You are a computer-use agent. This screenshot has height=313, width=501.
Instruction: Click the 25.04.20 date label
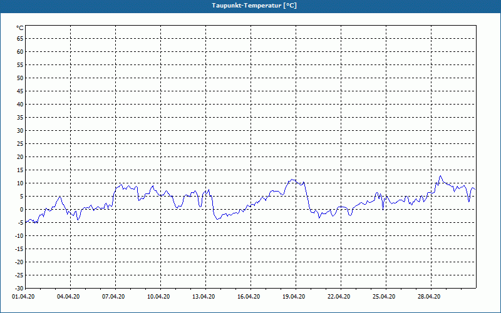pos(384,297)
